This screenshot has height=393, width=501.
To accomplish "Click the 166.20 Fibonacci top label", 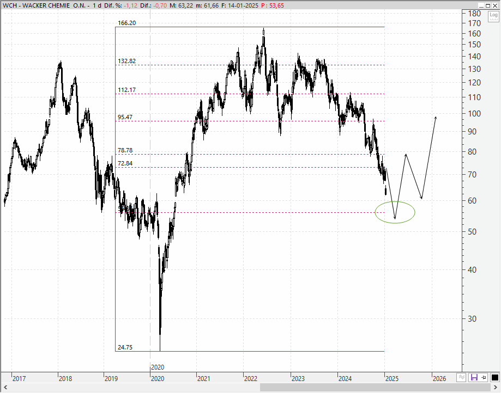I will [x=127, y=23].
